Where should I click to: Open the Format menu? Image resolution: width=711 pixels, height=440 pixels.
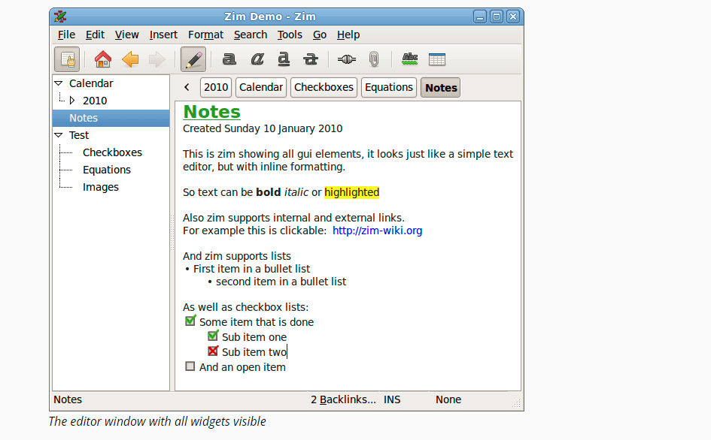(x=205, y=35)
